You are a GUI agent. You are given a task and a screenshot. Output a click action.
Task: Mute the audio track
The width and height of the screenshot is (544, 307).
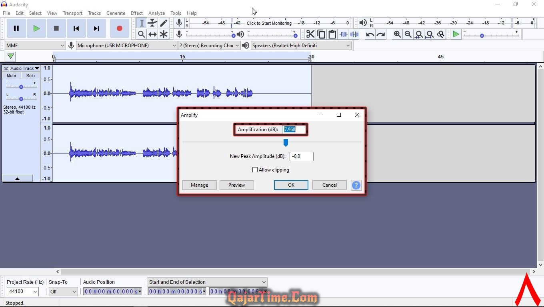tap(12, 76)
